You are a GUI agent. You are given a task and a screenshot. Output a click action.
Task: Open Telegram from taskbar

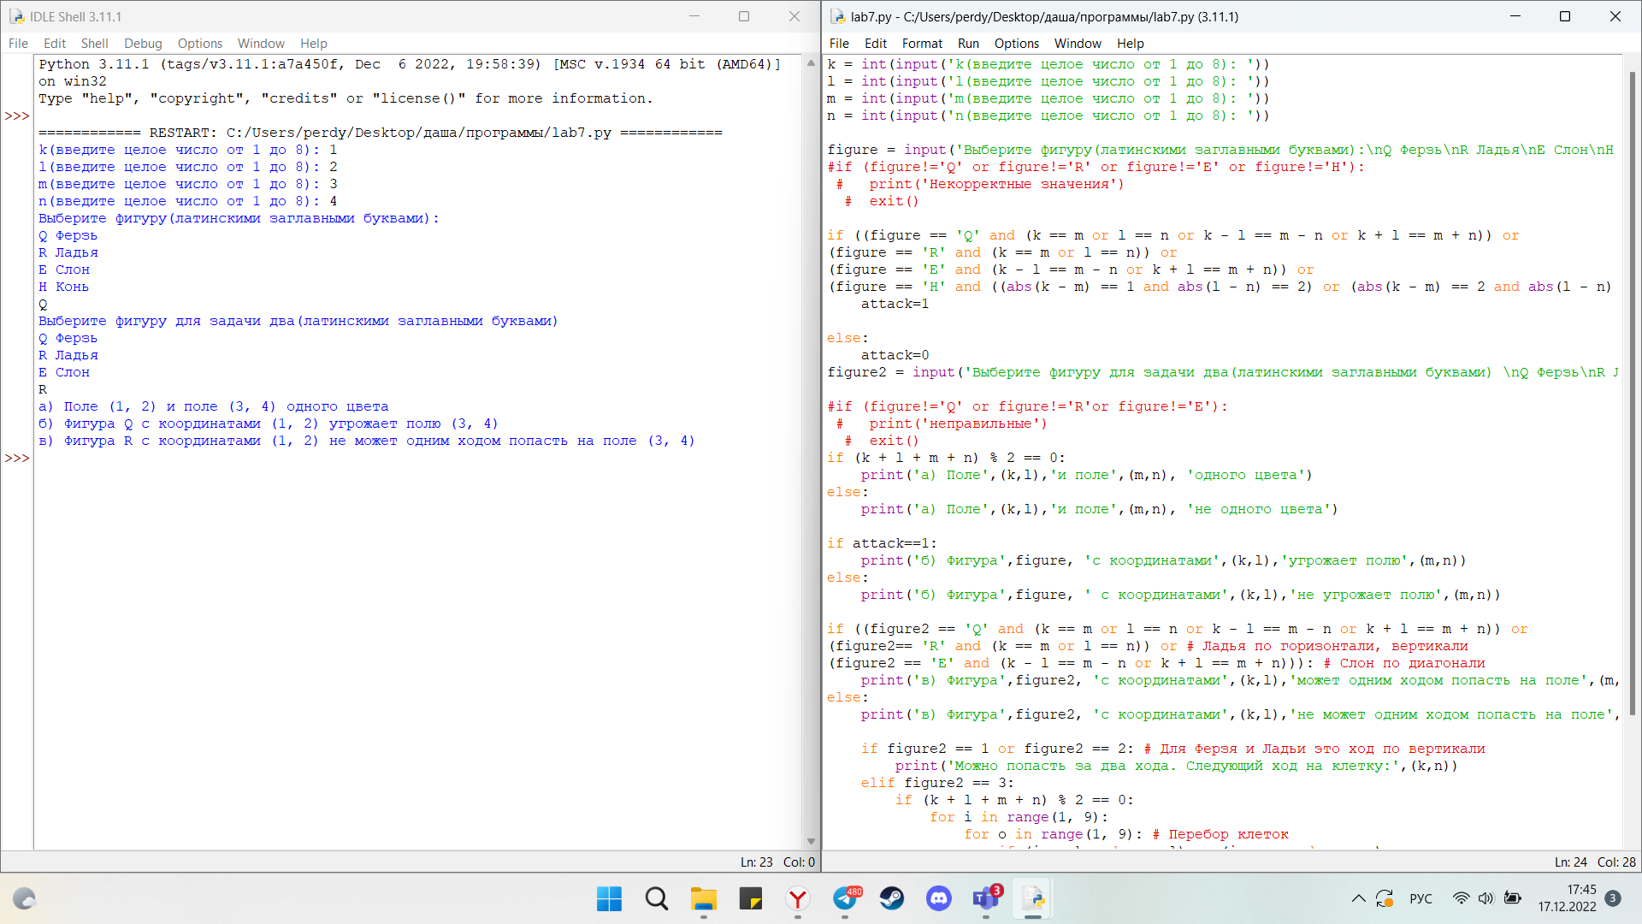pos(845,898)
